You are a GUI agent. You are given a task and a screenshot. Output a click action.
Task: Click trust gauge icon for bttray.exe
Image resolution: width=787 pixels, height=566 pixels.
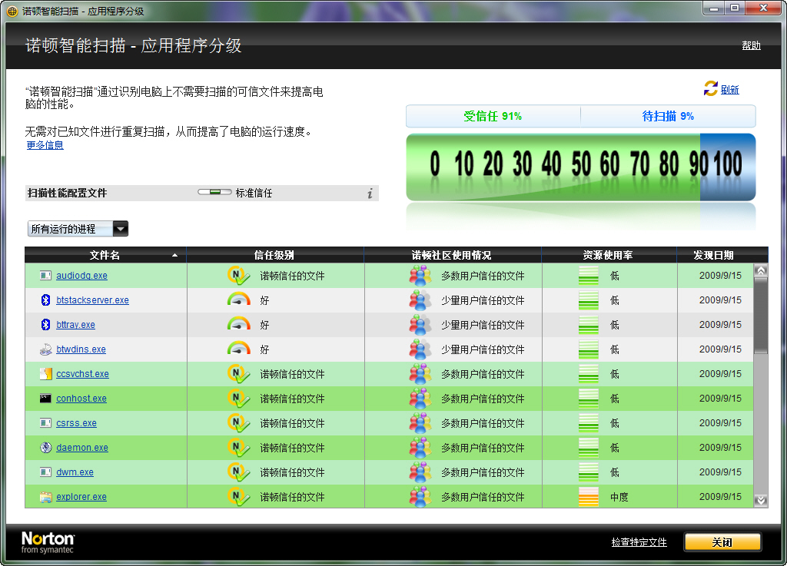click(x=239, y=324)
